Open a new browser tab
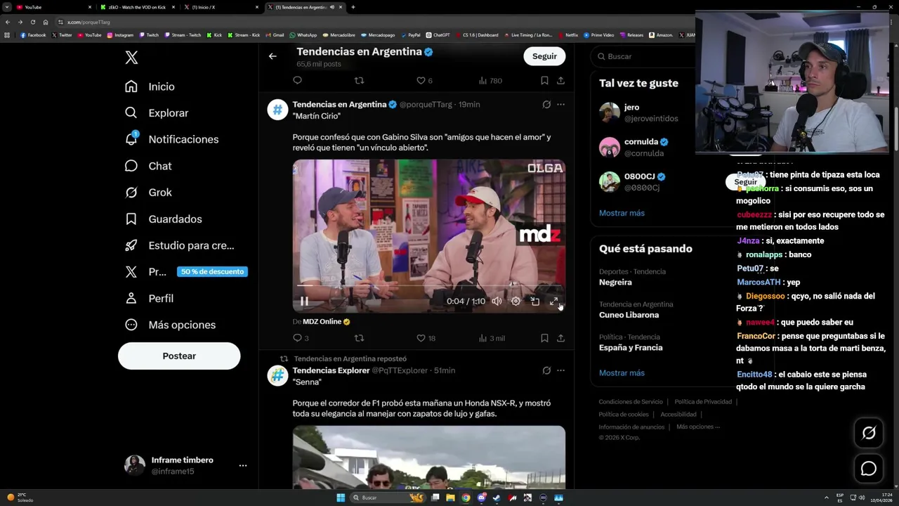This screenshot has height=506, width=899. coord(353,7)
